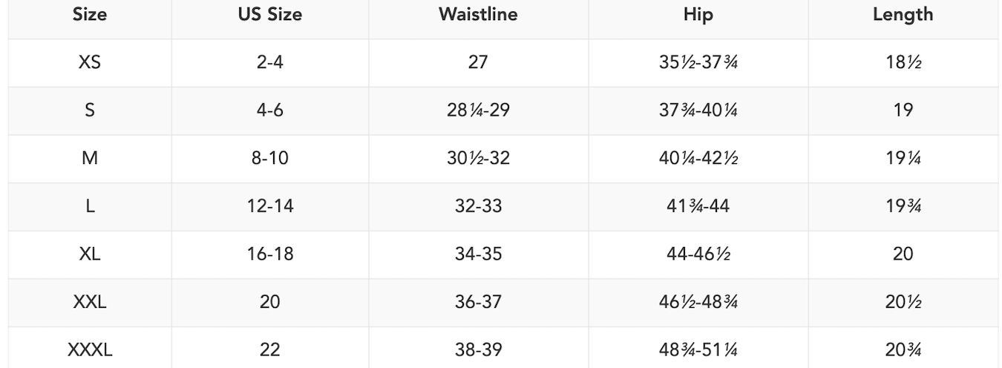Click length value 20¾

[903, 349]
